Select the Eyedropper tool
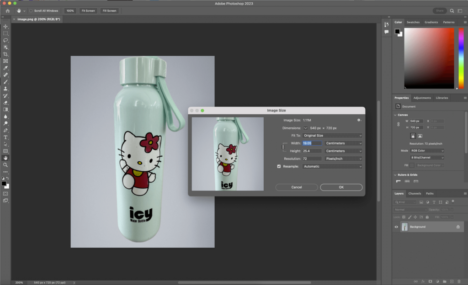Image resolution: width=468 pixels, height=285 pixels. click(5, 68)
